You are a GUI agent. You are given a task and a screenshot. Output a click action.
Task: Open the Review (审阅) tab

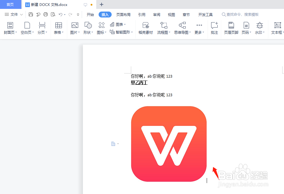(157, 15)
